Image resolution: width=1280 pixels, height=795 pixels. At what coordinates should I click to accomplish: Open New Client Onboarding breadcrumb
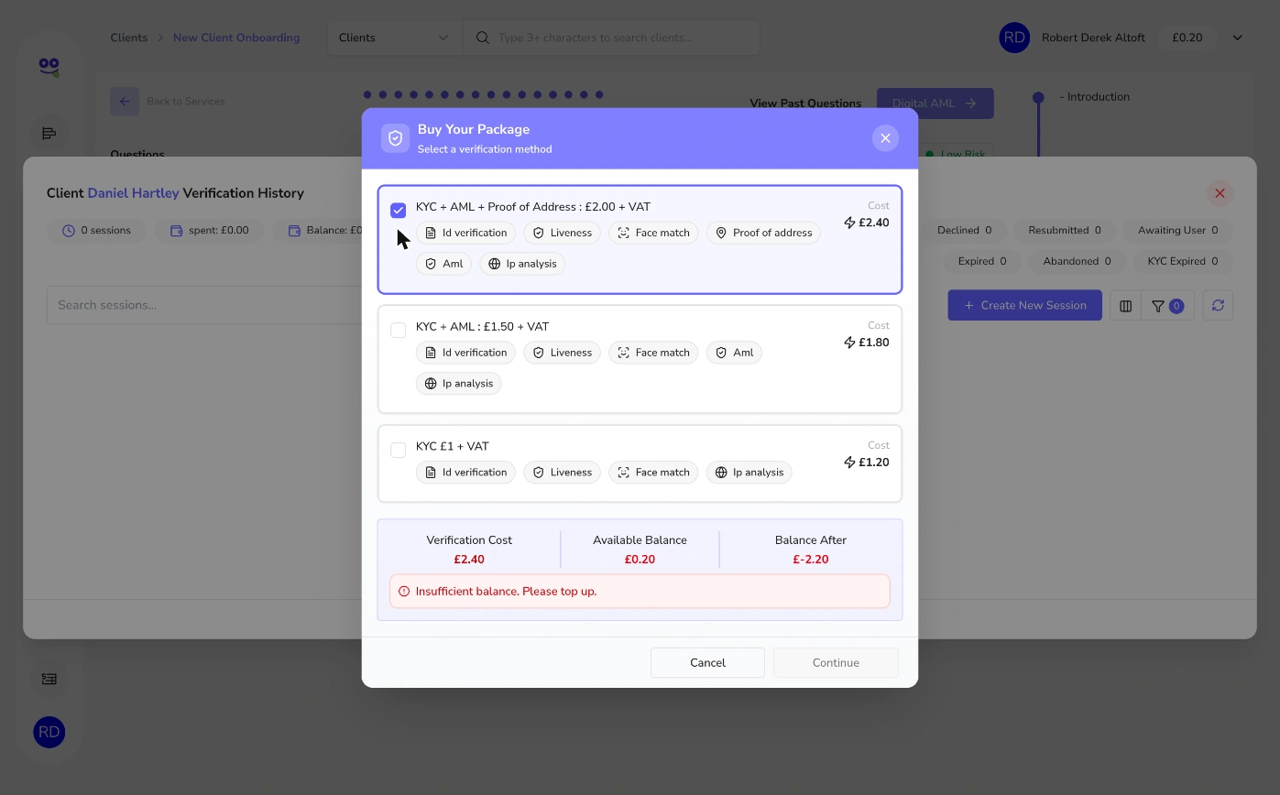click(236, 38)
